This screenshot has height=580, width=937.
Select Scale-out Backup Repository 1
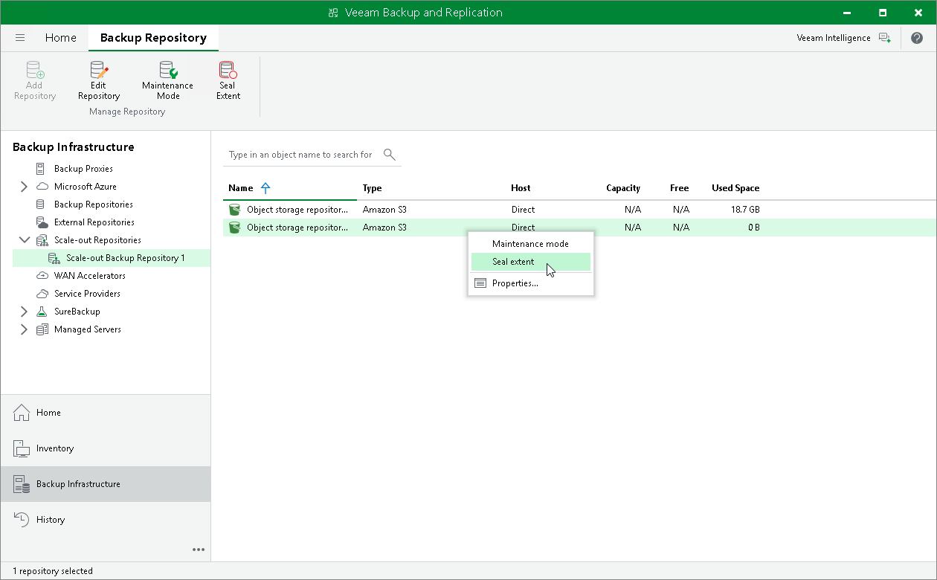(x=126, y=258)
